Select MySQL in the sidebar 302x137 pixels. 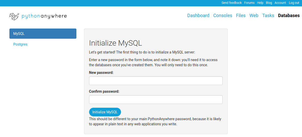[43, 34]
